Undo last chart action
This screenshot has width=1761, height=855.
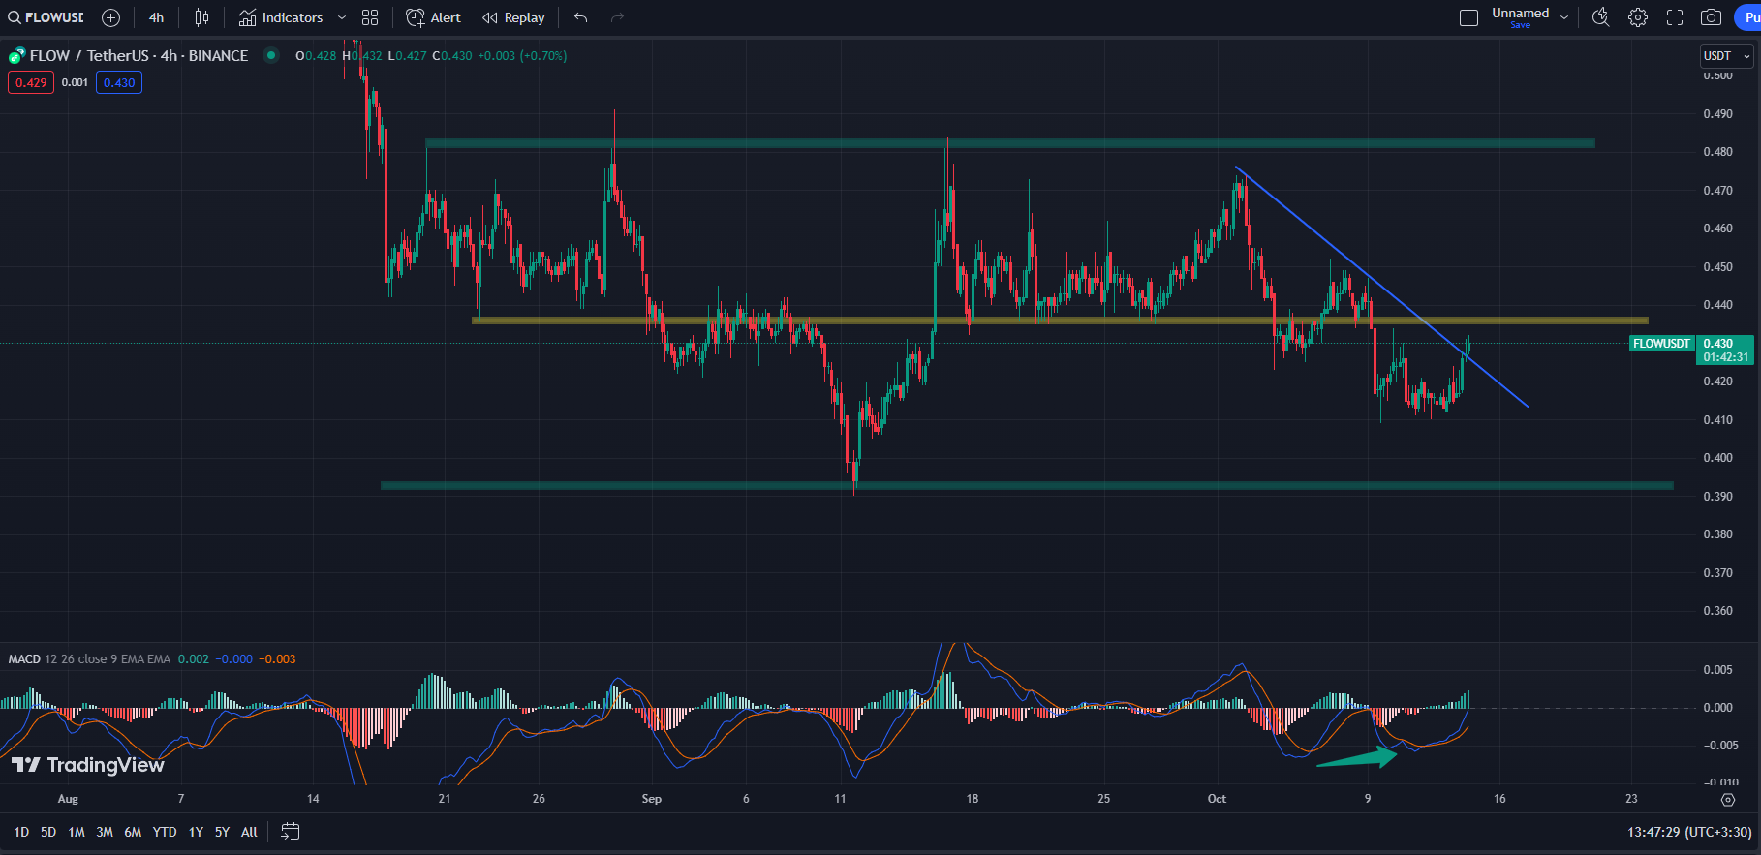(581, 17)
